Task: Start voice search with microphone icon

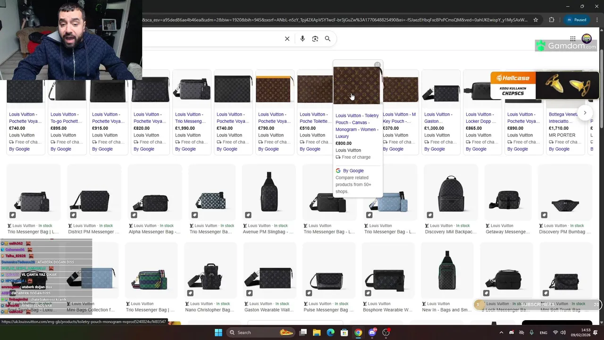Action: 302,39
